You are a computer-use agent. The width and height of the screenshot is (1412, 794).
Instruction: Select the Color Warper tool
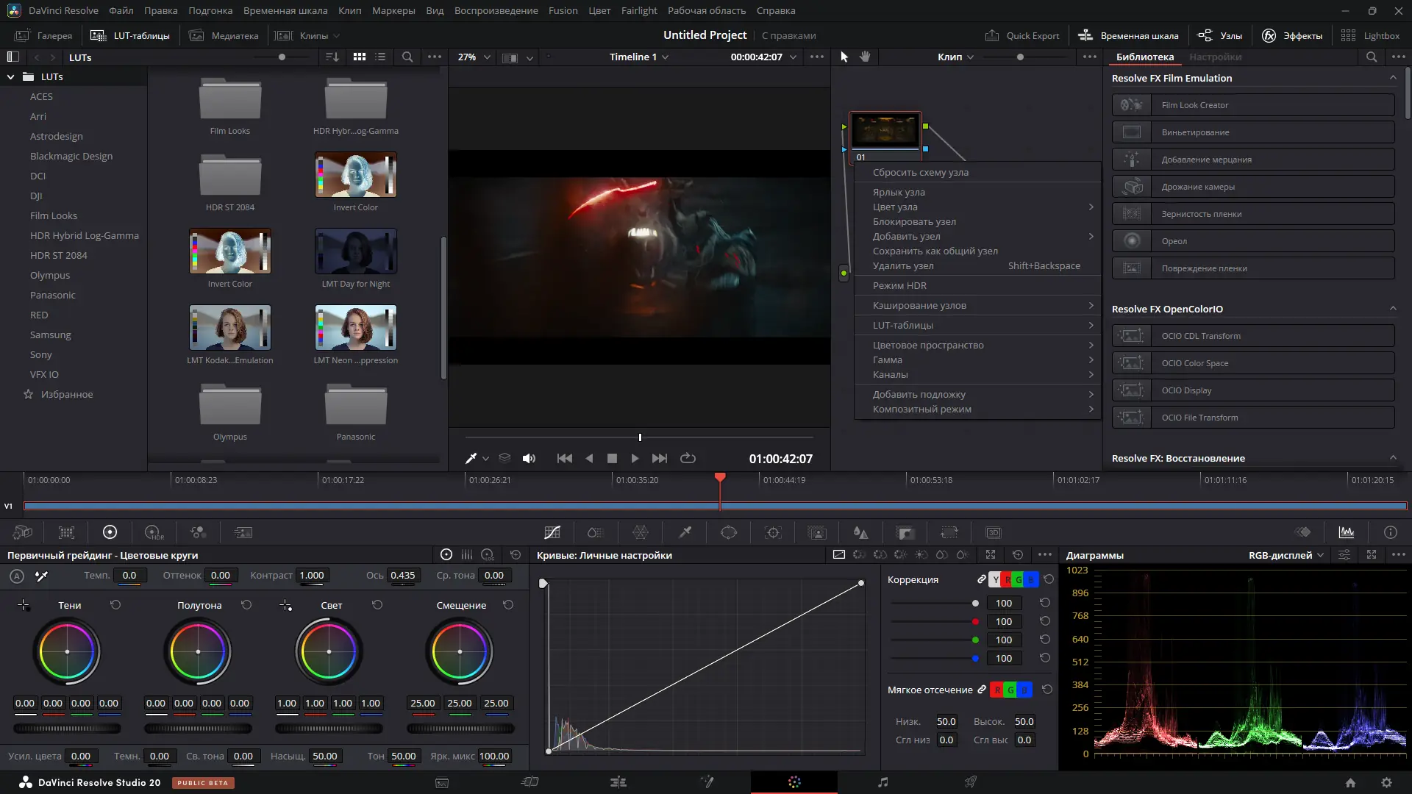(x=641, y=532)
